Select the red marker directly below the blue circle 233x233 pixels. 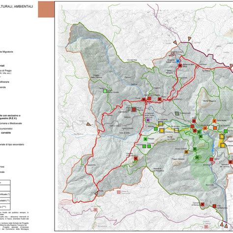[x=180, y=65]
